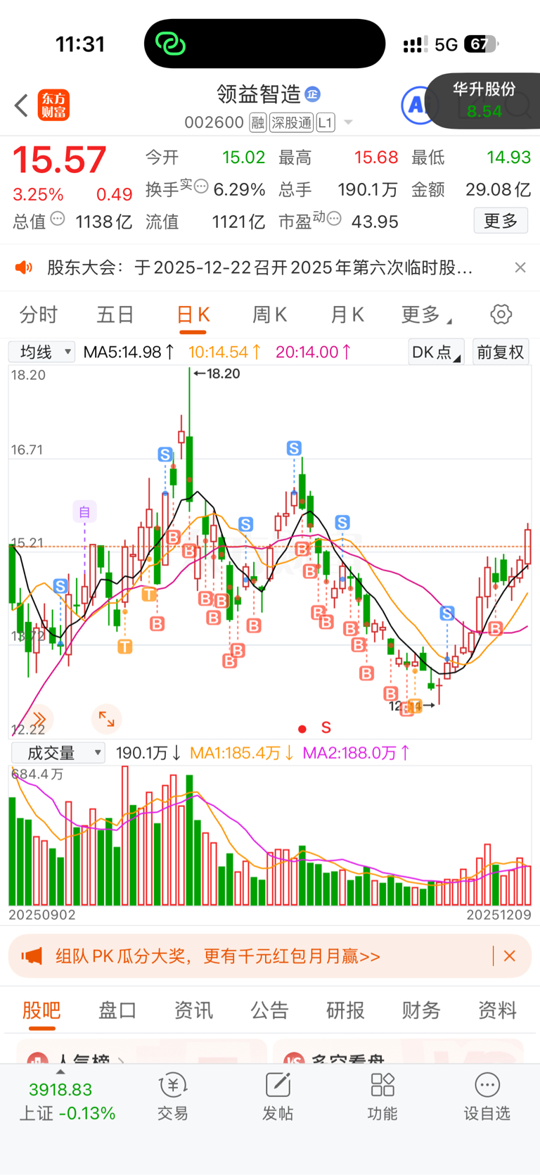Open the 财务 tab
This screenshot has height=1175, width=540.
coord(421,1010)
